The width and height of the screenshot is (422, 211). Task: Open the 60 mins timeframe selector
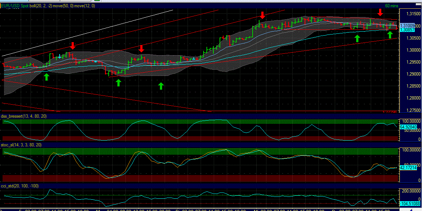coord(391,6)
